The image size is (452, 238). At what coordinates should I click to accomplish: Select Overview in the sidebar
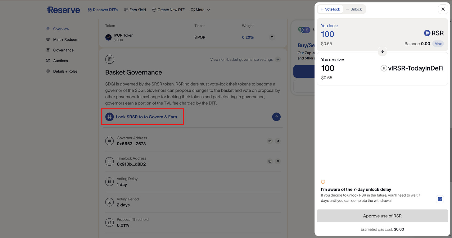pyautogui.click(x=58, y=29)
